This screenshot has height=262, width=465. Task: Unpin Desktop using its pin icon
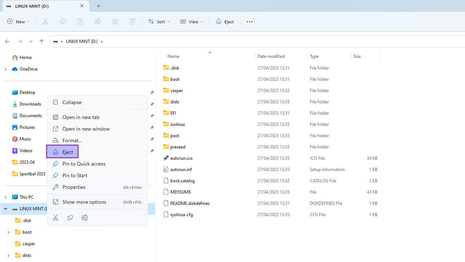pyautogui.click(x=152, y=92)
